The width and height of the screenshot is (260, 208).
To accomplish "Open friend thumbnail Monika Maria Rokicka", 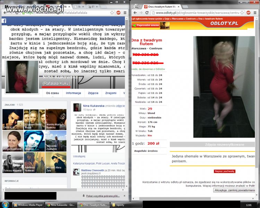I will pos(56,119).
